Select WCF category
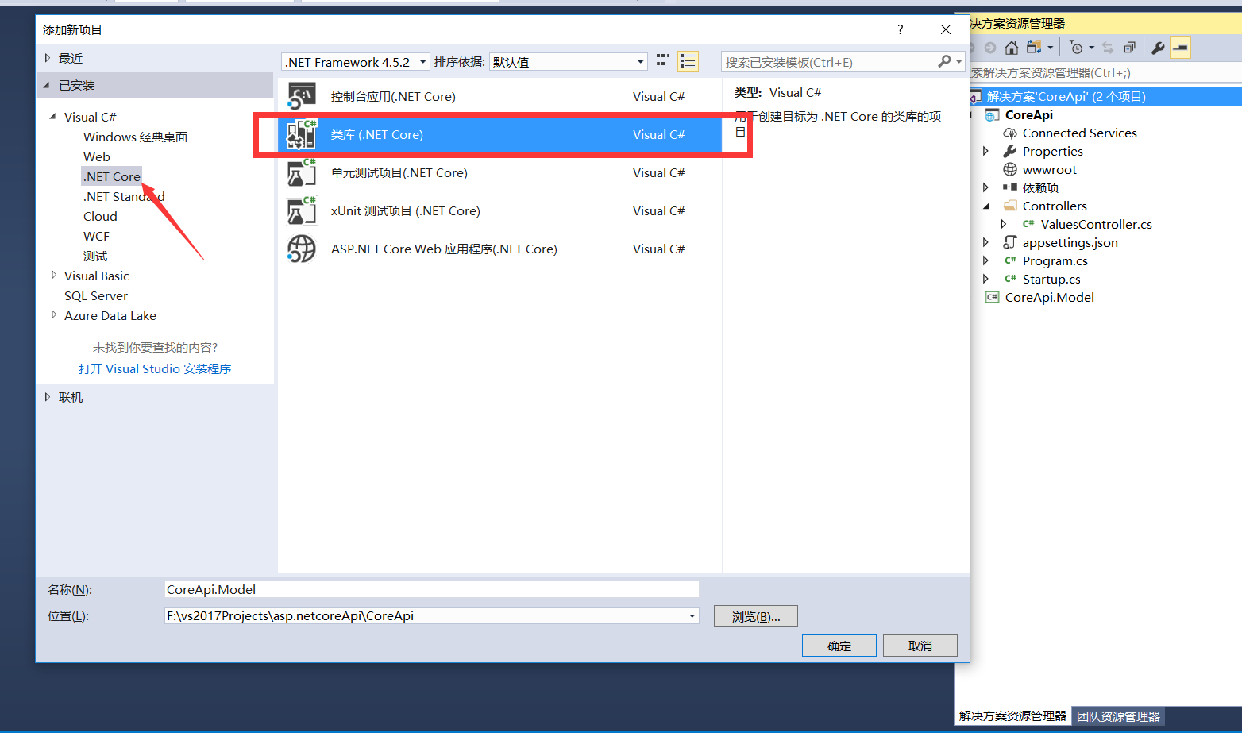 [x=96, y=236]
